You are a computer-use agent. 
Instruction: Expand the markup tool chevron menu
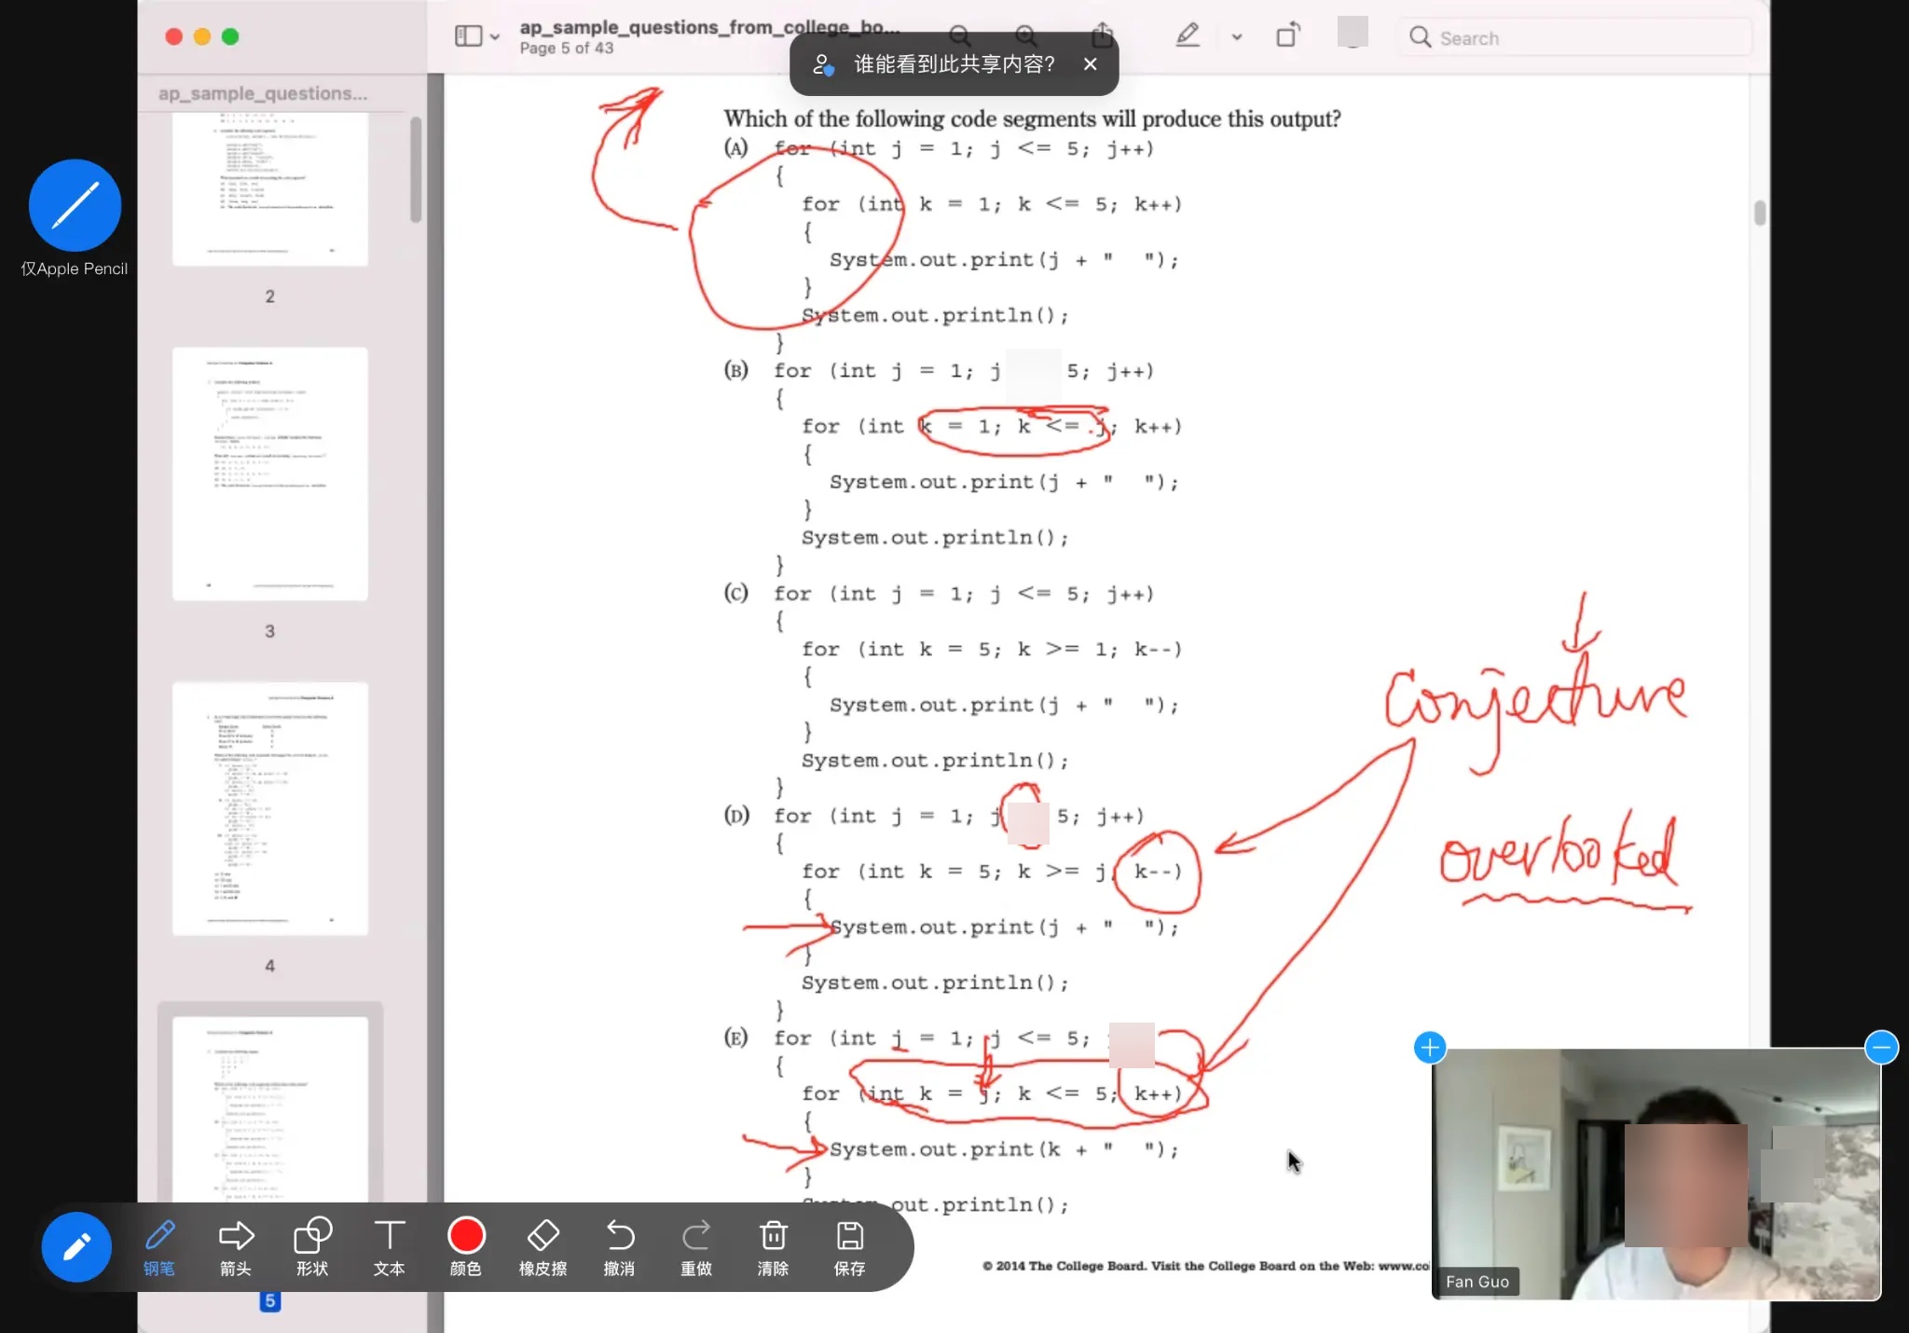(x=1237, y=37)
